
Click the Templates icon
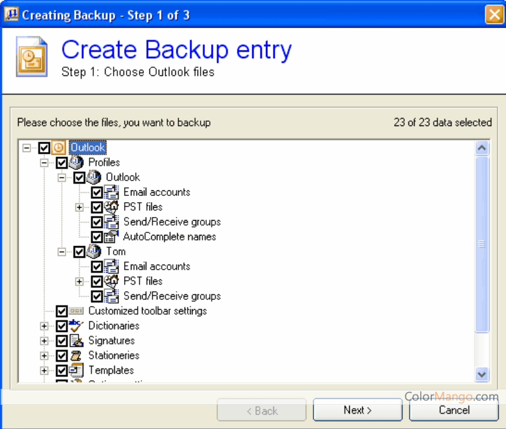[77, 370]
